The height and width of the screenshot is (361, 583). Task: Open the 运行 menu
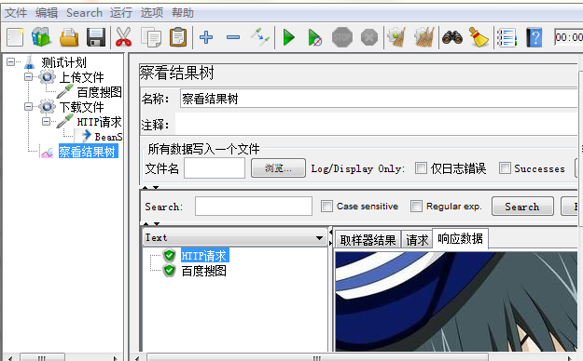pyautogui.click(x=121, y=13)
